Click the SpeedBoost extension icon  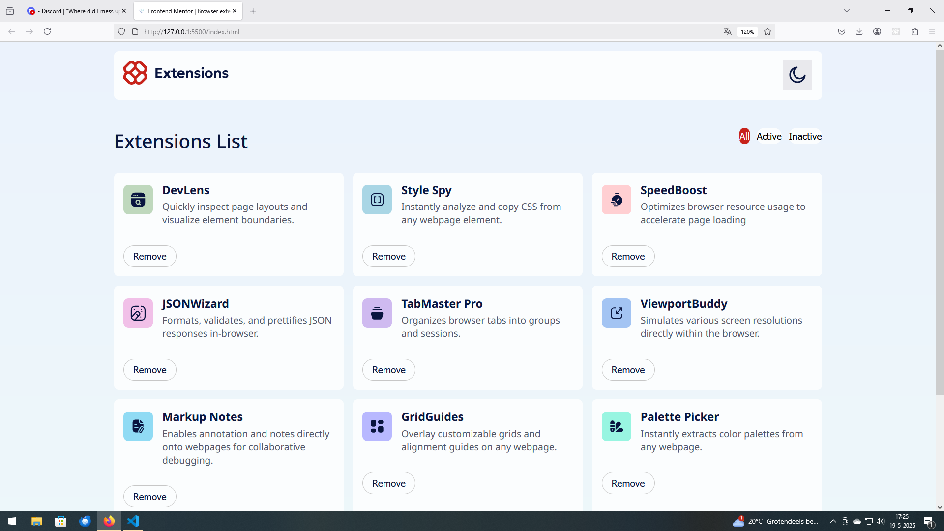coord(616,200)
